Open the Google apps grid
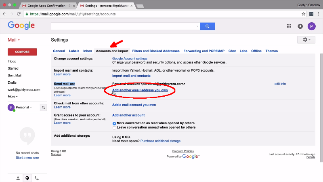 (289, 26)
